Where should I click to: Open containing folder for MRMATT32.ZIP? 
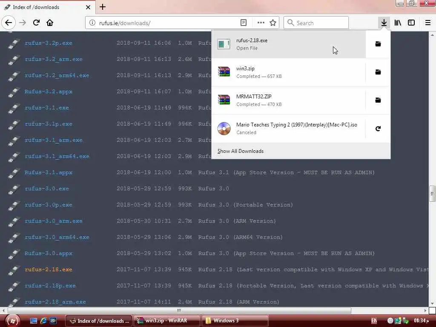point(378,100)
